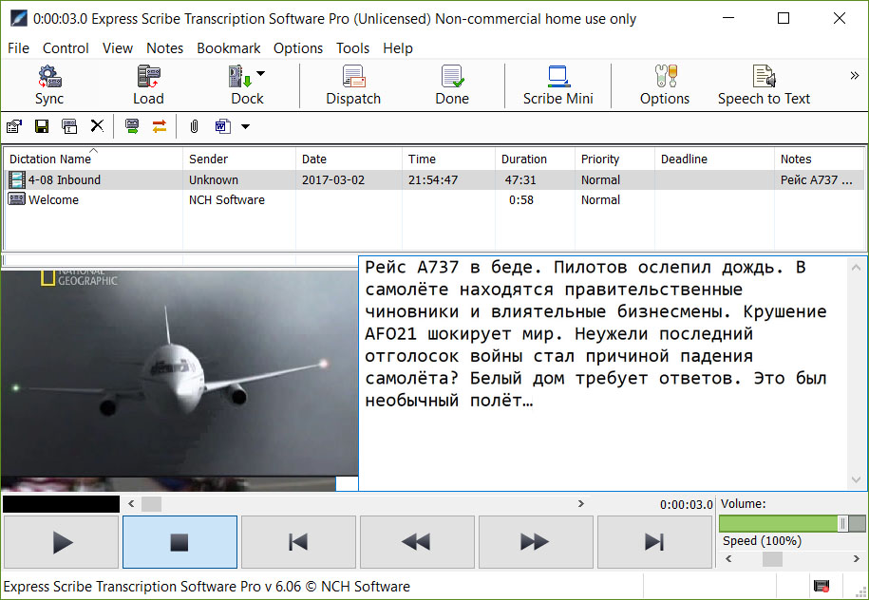Open the Tools menu
Viewport: 869px width, 600px height.
352,48
